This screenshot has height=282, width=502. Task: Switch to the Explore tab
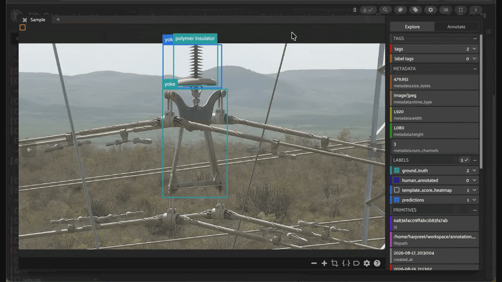[x=412, y=27]
